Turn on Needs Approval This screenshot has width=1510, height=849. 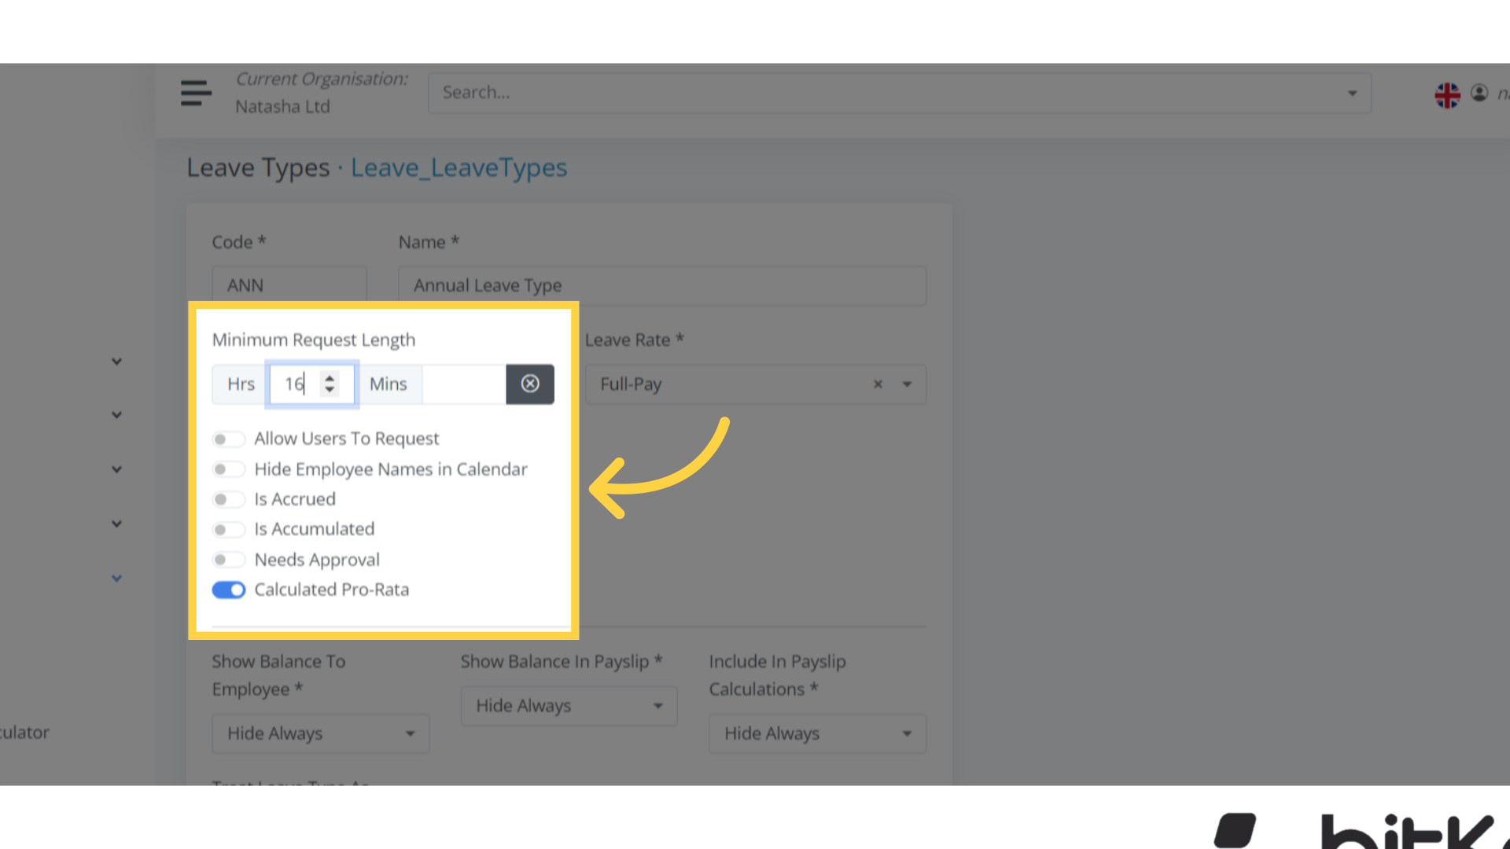(x=229, y=559)
